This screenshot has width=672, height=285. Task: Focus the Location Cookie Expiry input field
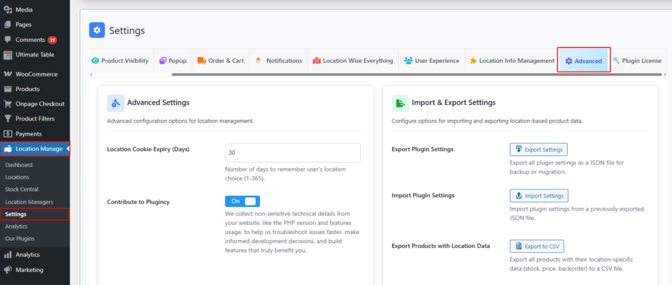pos(293,153)
